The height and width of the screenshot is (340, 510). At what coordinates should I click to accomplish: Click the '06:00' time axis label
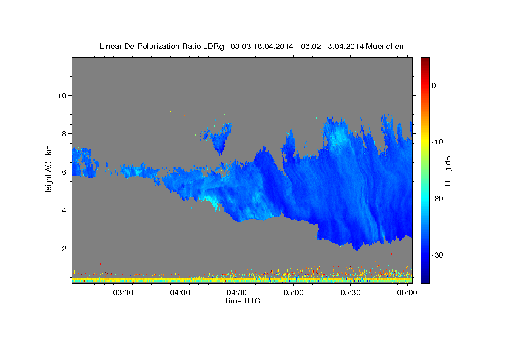pos(408,292)
